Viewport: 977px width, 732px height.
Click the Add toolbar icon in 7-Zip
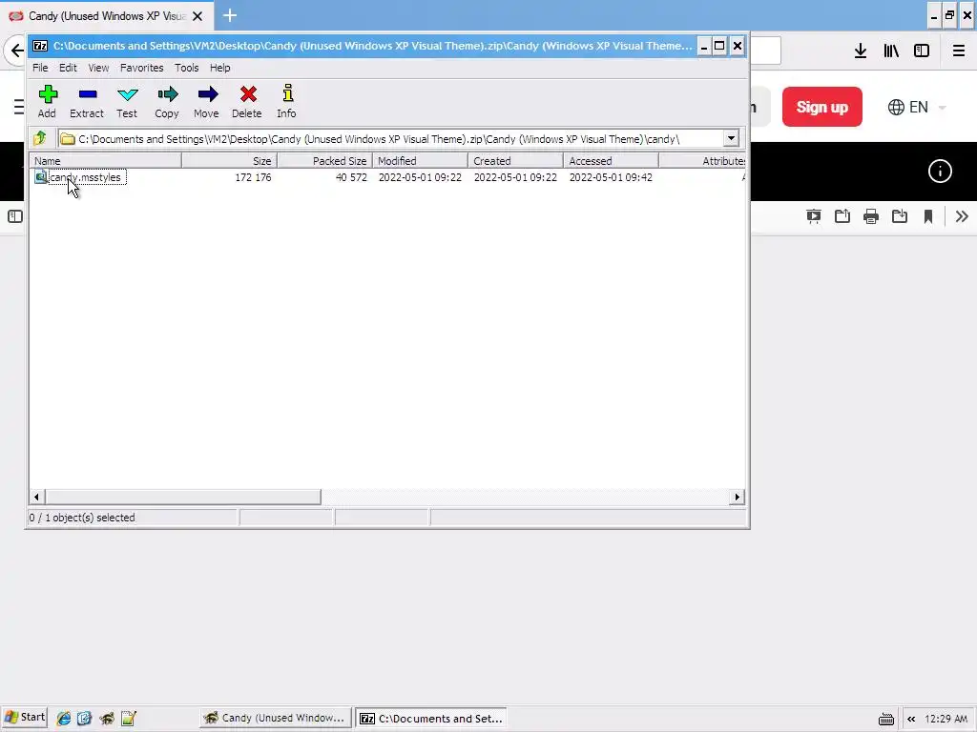(48, 101)
